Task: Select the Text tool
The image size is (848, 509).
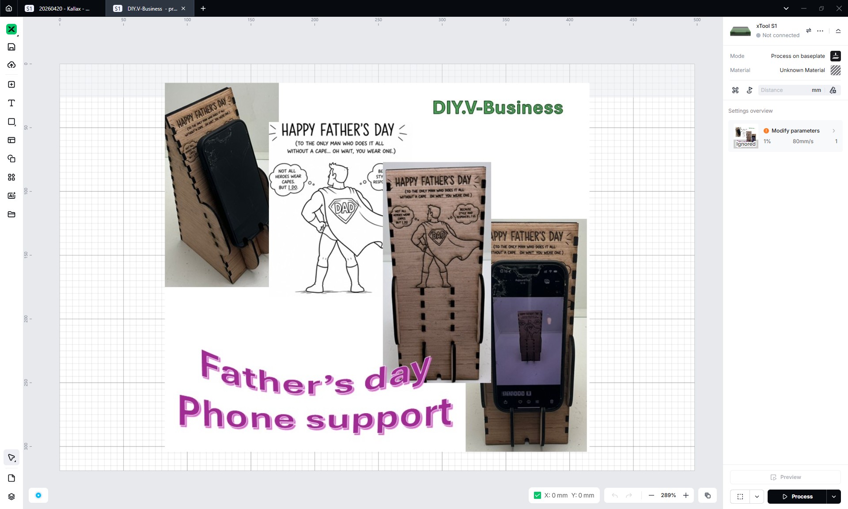Action: pos(11,103)
